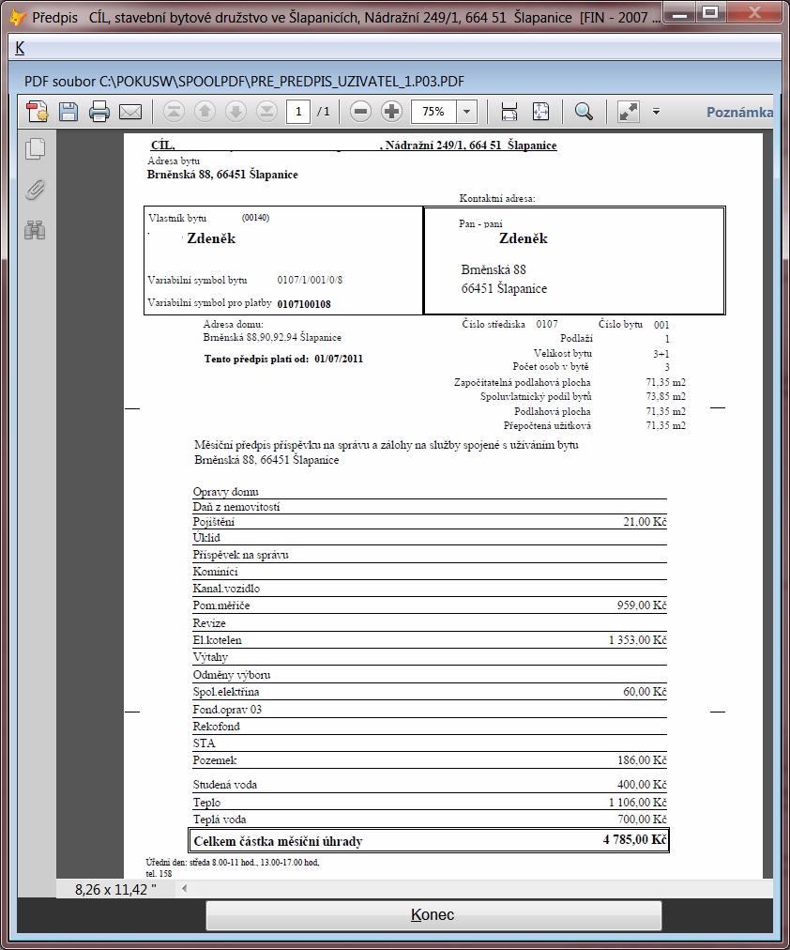
Task: Click the Konec button
Action: tap(433, 915)
